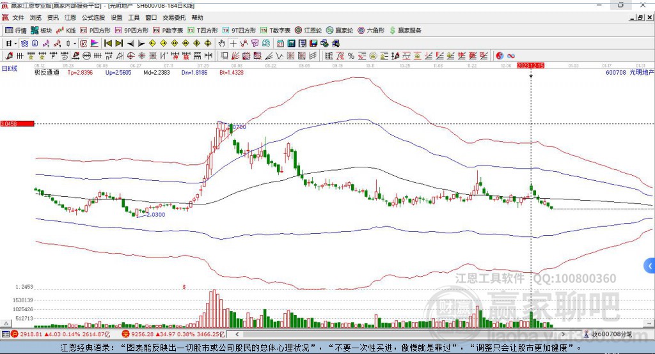This screenshot has height=354, width=655.
Task: Step chart left with black left arrow
Action: pyautogui.click(x=130, y=43)
